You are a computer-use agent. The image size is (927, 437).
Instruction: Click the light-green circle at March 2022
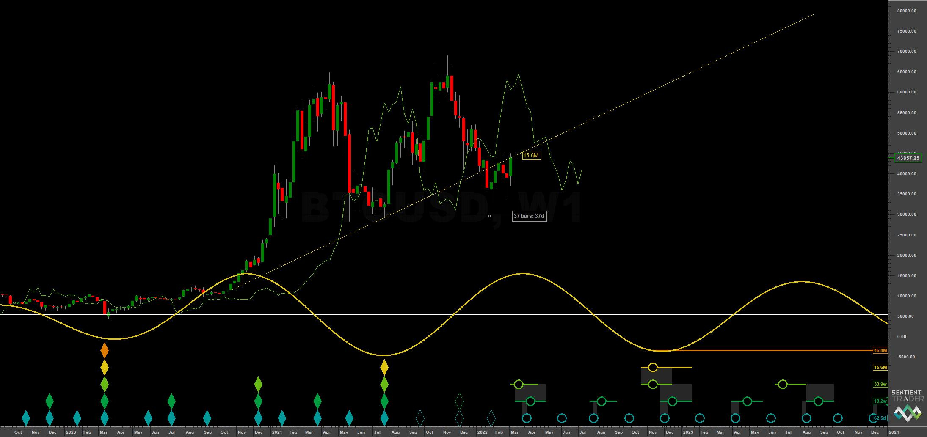coord(519,384)
